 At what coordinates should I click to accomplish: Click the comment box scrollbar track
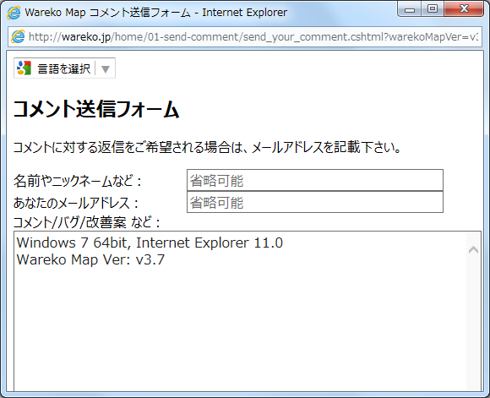pyautogui.click(x=473, y=322)
